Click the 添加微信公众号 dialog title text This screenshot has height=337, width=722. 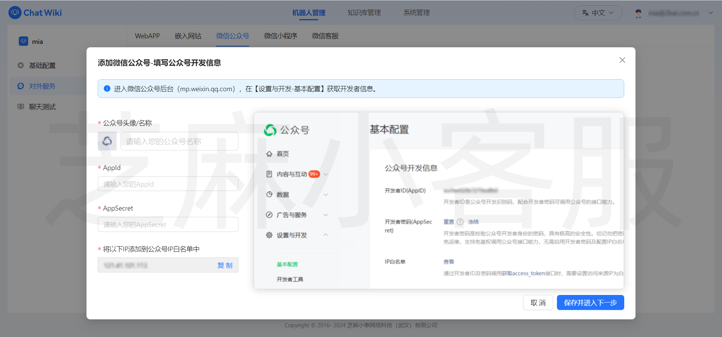pos(159,63)
